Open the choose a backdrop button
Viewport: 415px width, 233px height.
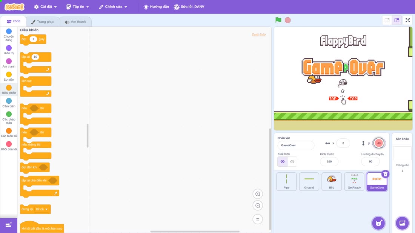[402, 223]
